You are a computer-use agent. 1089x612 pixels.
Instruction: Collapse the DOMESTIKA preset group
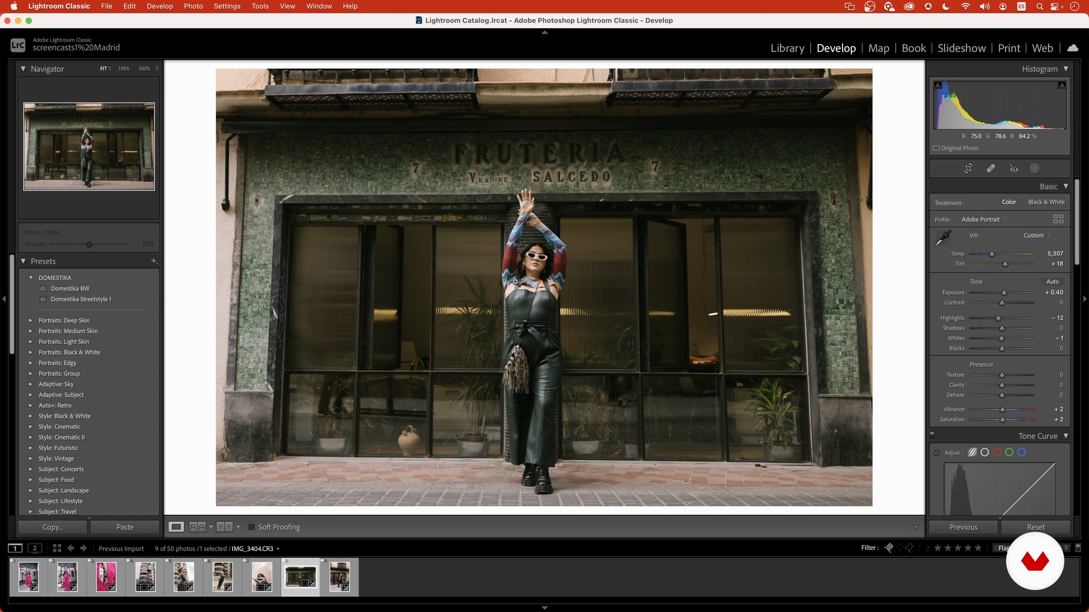[30, 277]
